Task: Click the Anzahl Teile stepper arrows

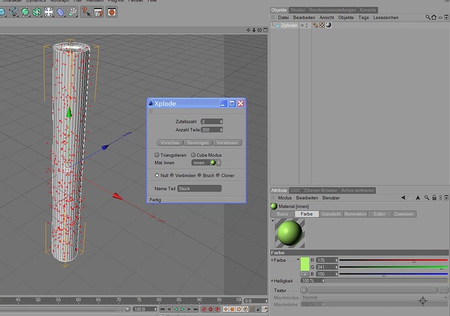Action: tap(221, 130)
